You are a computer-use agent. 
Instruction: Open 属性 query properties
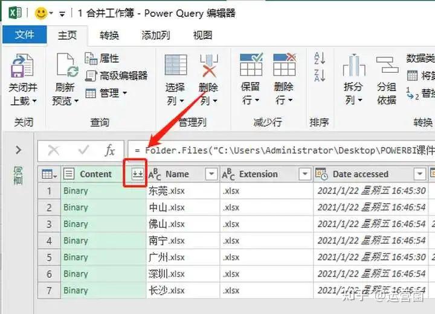pyautogui.click(x=102, y=58)
